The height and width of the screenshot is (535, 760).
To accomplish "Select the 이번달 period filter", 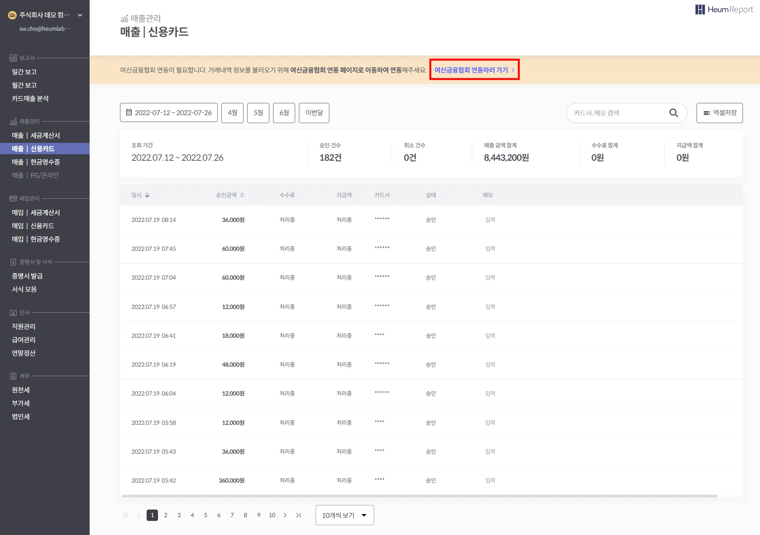I will click(x=314, y=113).
